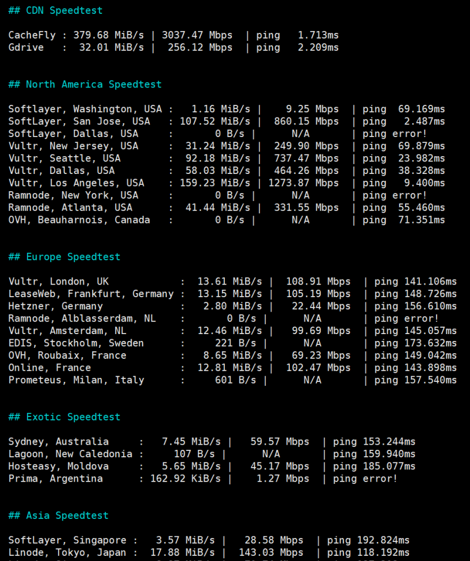Click the North America Speedtest heading
The height and width of the screenshot is (561, 470).
tap(85, 85)
